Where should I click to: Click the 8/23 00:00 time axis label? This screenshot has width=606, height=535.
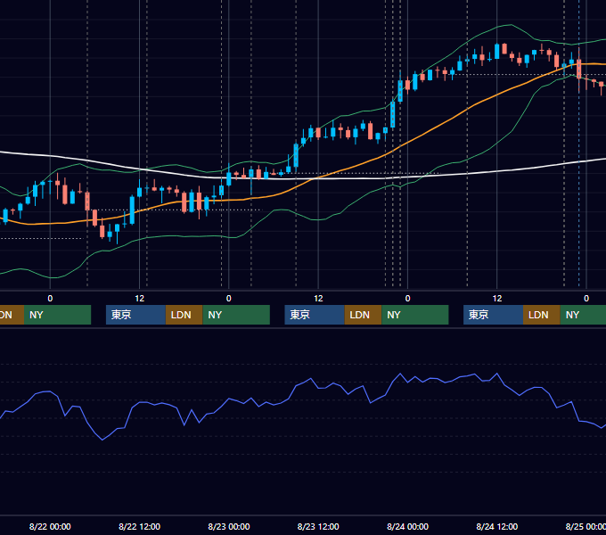click(229, 526)
